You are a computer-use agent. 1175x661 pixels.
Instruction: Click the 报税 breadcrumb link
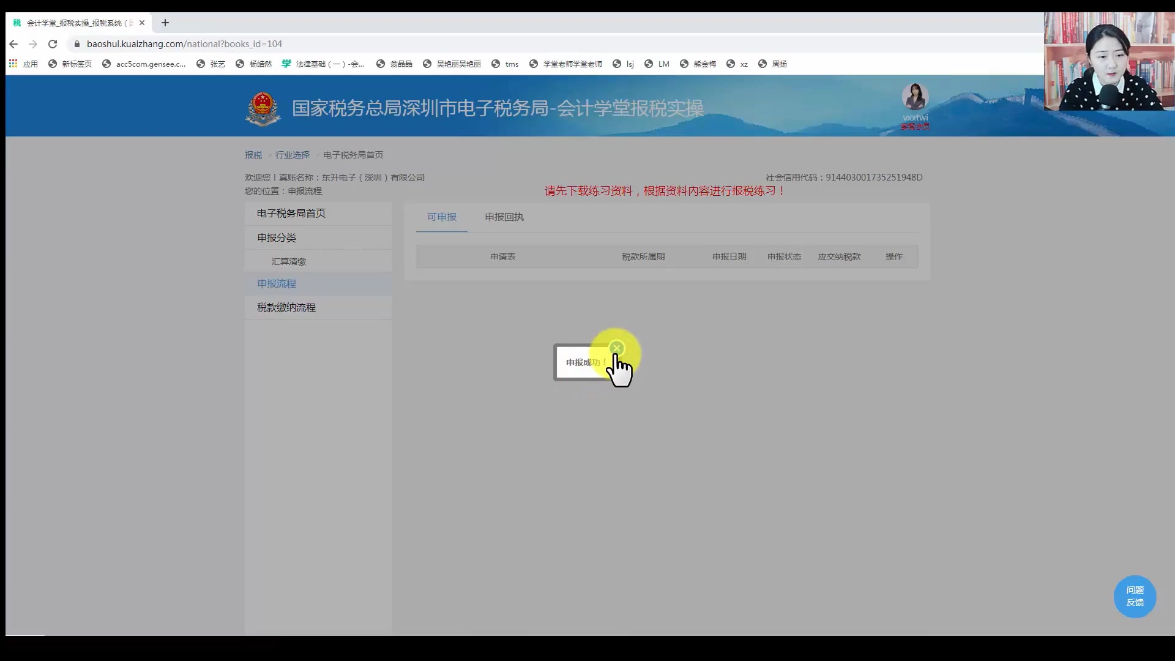point(253,155)
